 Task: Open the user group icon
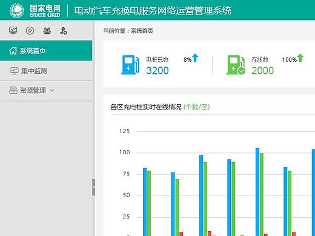47,31
